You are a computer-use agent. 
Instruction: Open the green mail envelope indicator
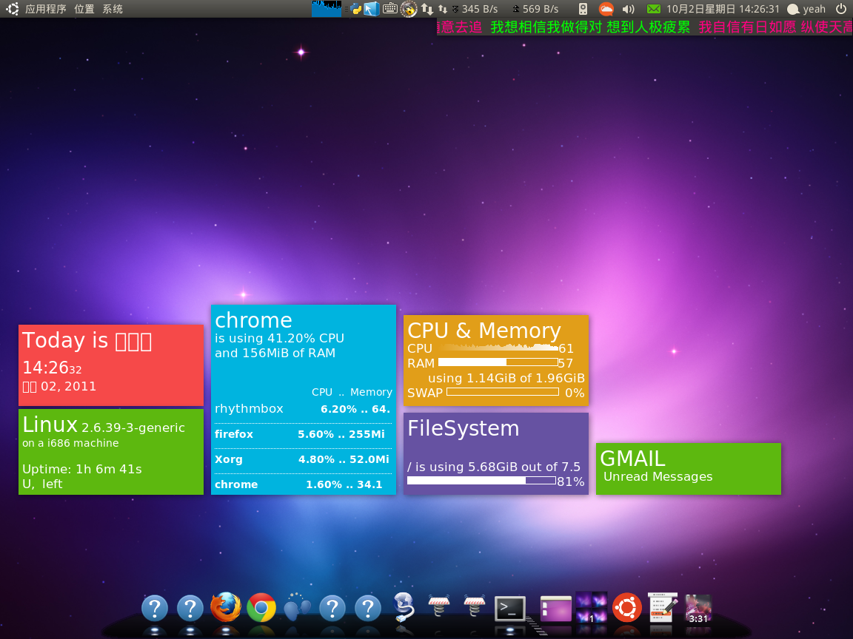pyautogui.click(x=654, y=9)
